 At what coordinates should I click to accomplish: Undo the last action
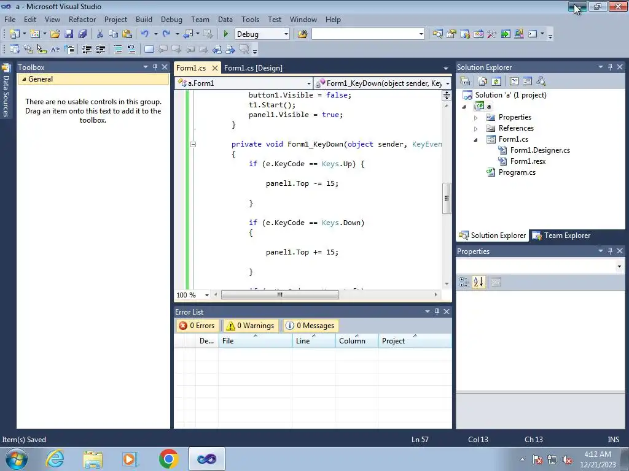145,34
